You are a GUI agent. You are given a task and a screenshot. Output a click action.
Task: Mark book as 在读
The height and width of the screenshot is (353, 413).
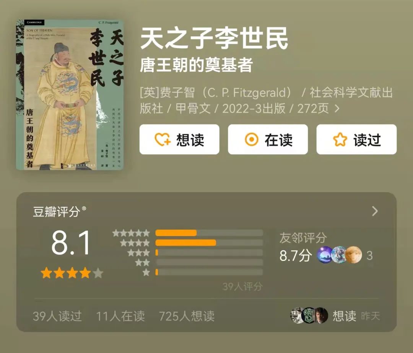pos(268,139)
